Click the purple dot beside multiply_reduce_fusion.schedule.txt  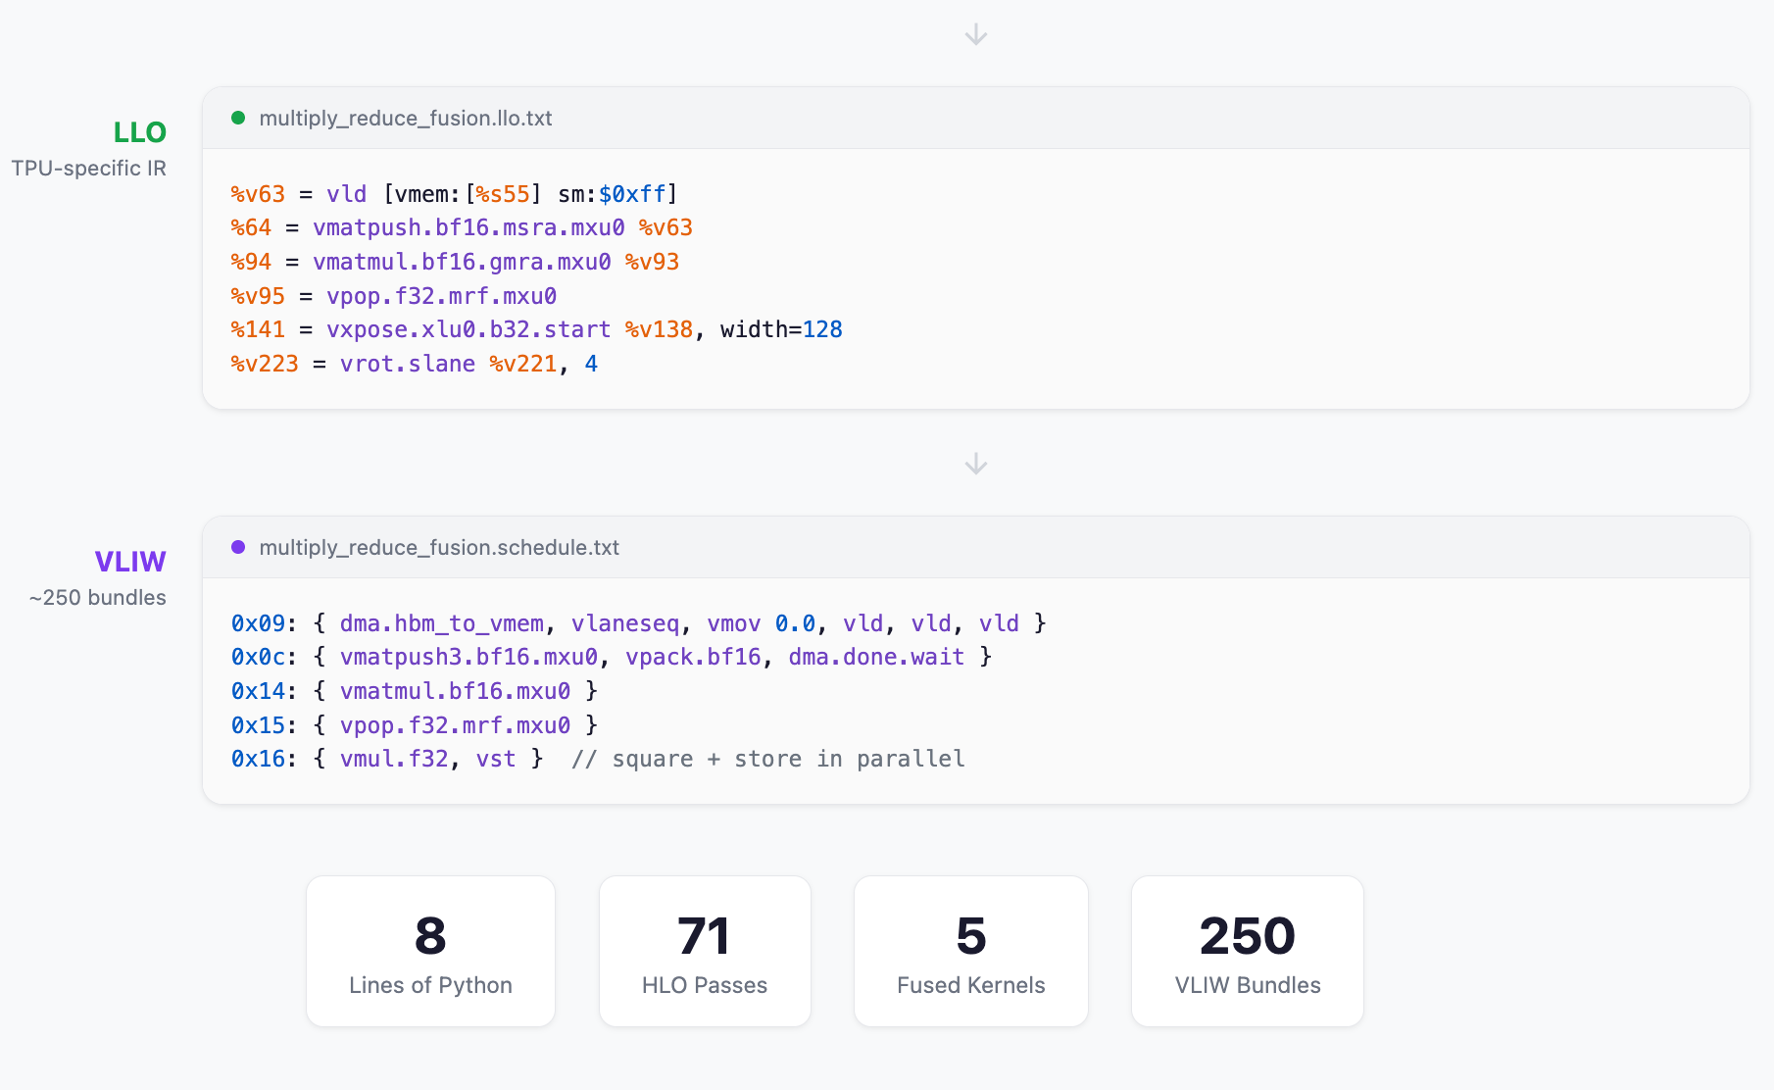(238, 547)
